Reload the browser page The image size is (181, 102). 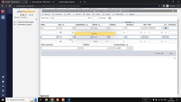10,6
